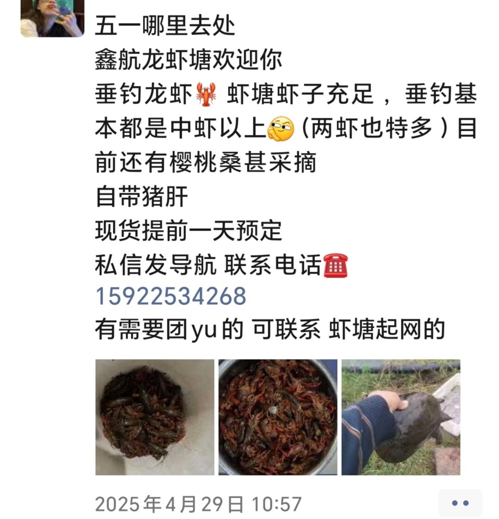Image resolution: width=499 pixels, height=519 pixels.
Task: Click the post timestamp 2025年4月29日 10:57
Action: pos(198,504)
